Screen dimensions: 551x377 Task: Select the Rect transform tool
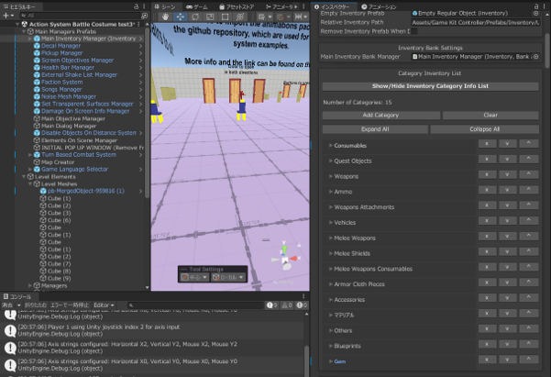(225, 17)
